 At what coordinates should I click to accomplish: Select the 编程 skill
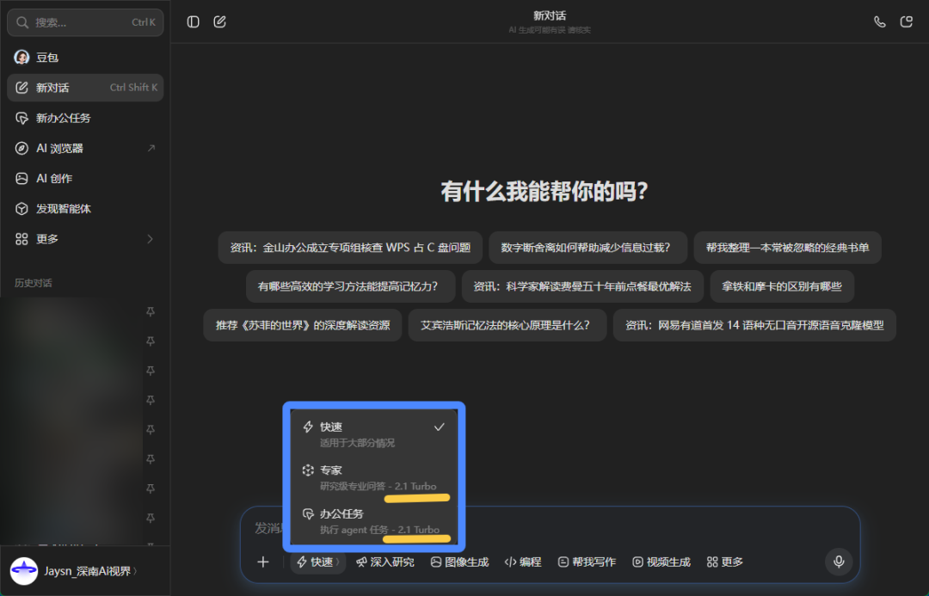[523, 562]
